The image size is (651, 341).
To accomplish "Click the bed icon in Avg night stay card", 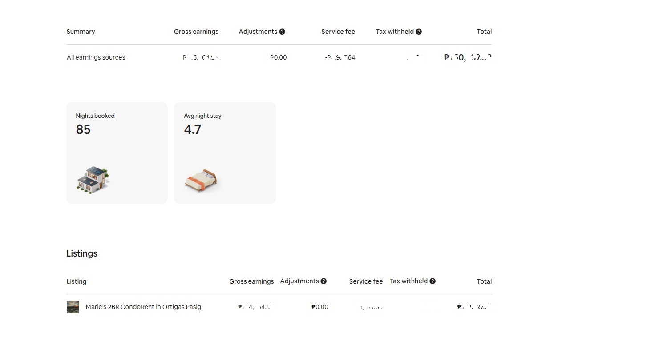I will 202,181.
